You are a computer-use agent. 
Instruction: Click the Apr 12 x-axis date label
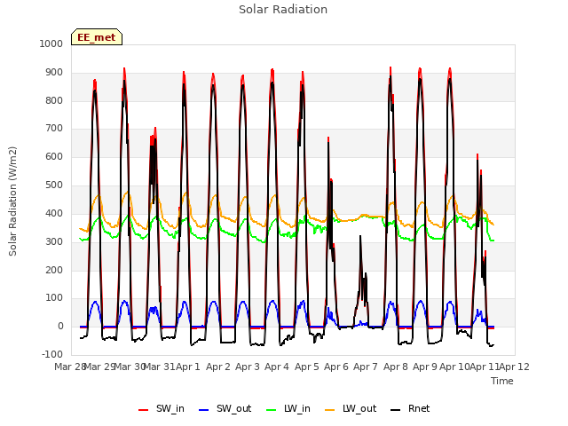[x=515, y=367]
